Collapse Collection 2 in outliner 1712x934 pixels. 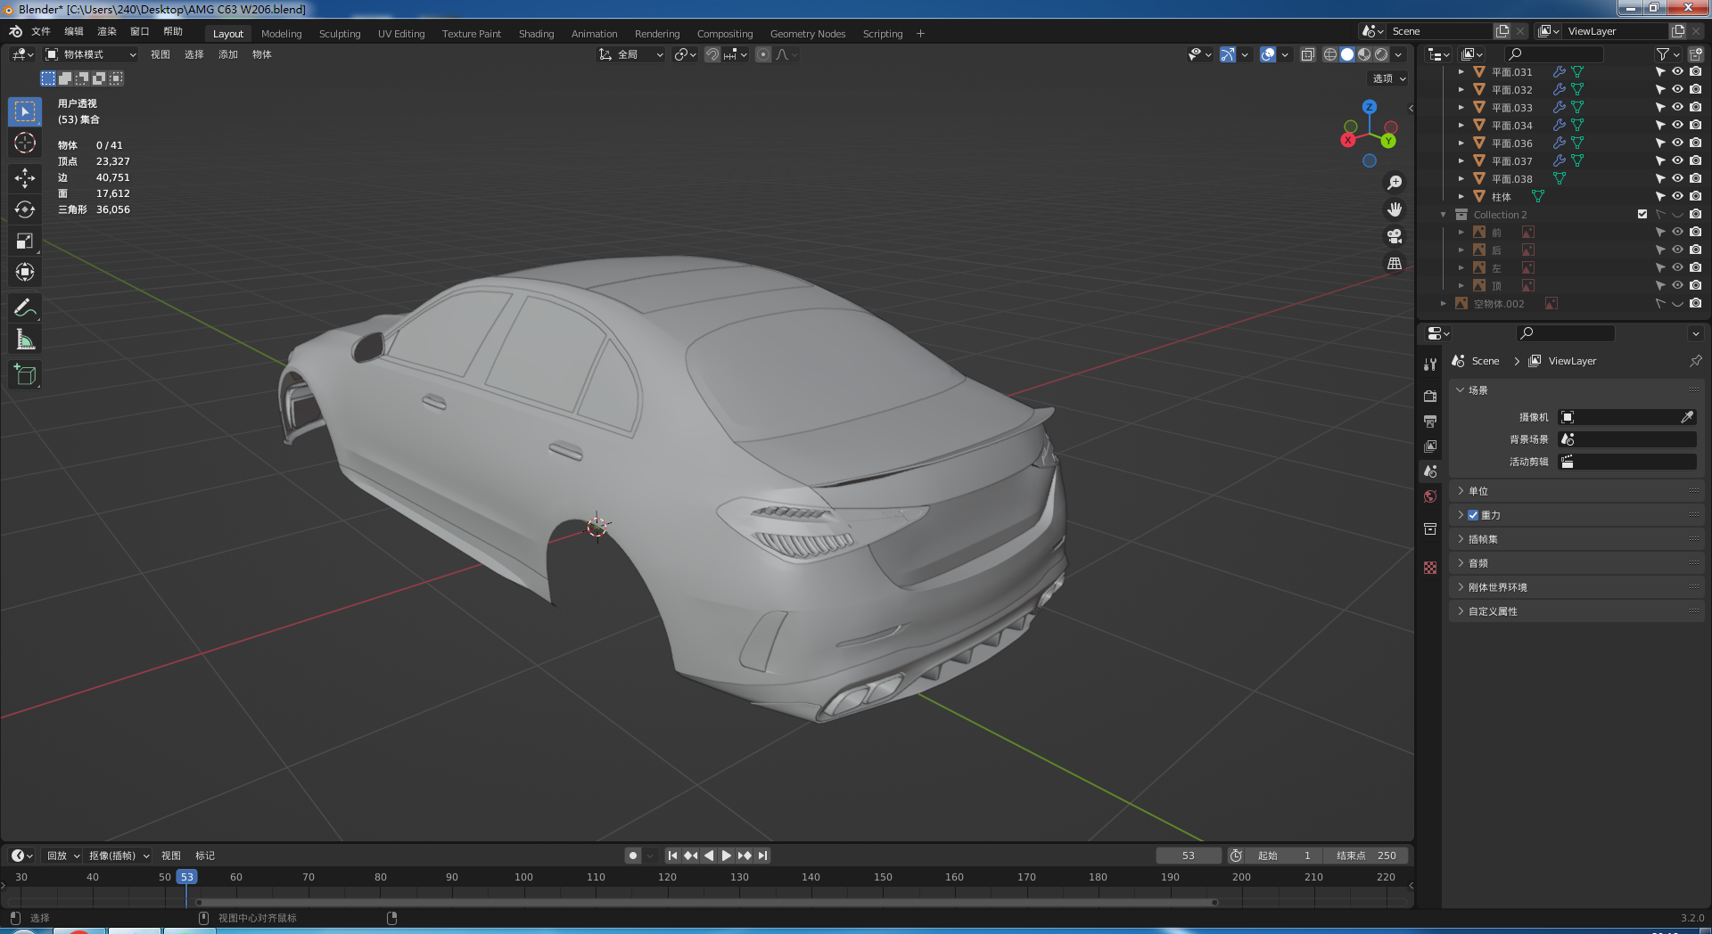pos(1443,215)
